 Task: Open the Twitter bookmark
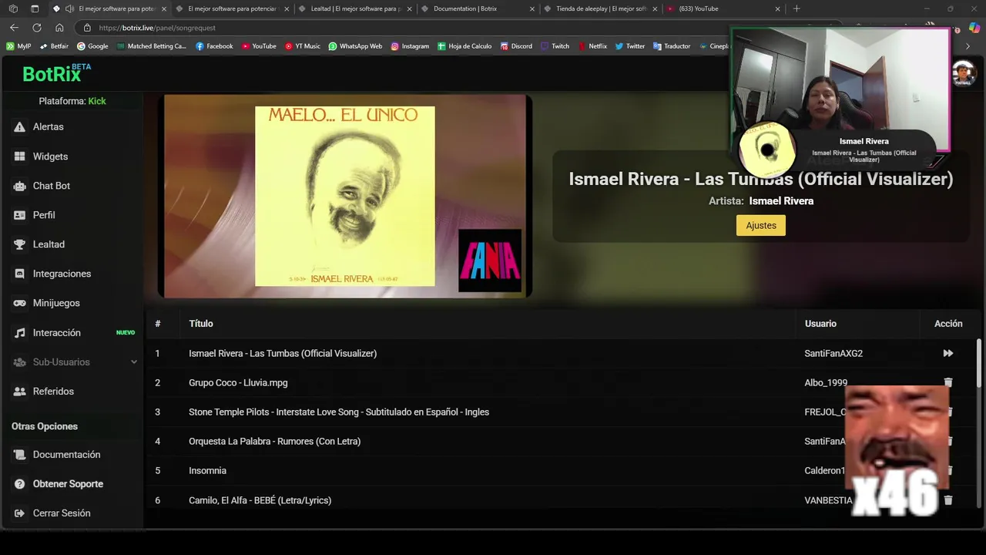(629, 46)
